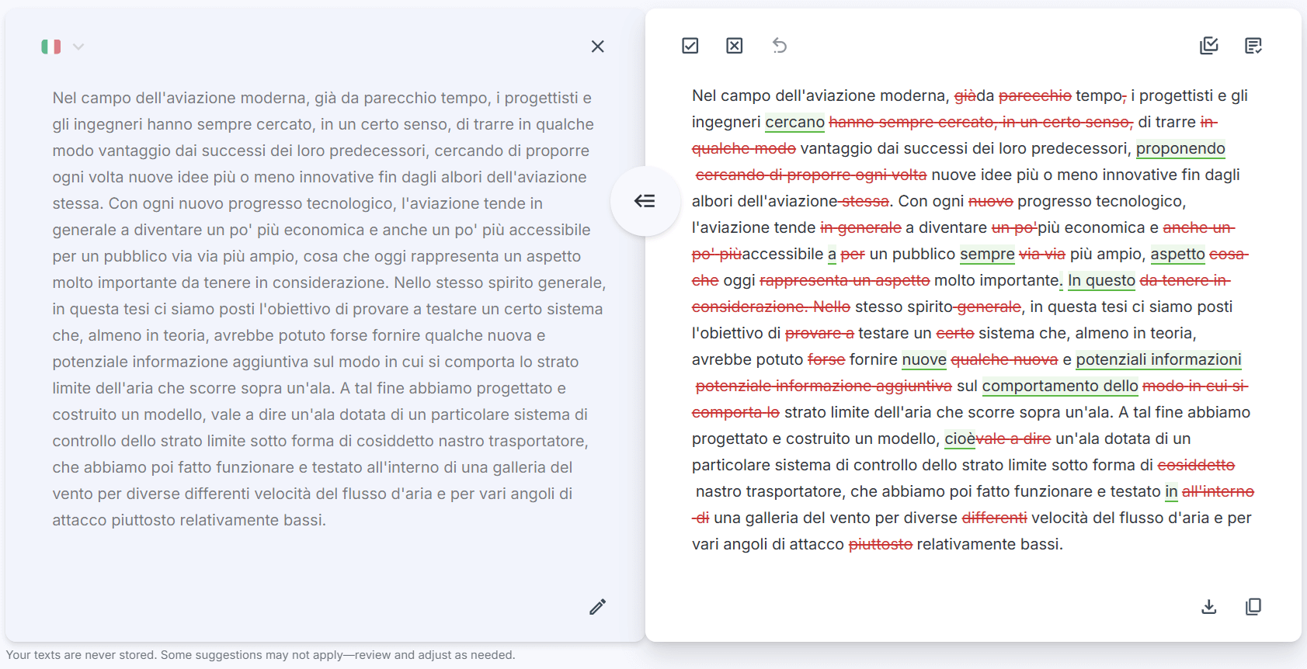Click the multi-check apply icon

[1209, 46]
